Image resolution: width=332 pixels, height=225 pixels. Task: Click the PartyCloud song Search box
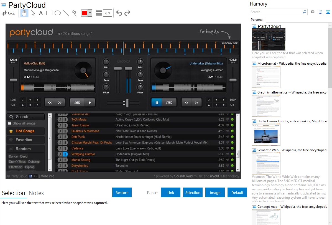[26, 117]
